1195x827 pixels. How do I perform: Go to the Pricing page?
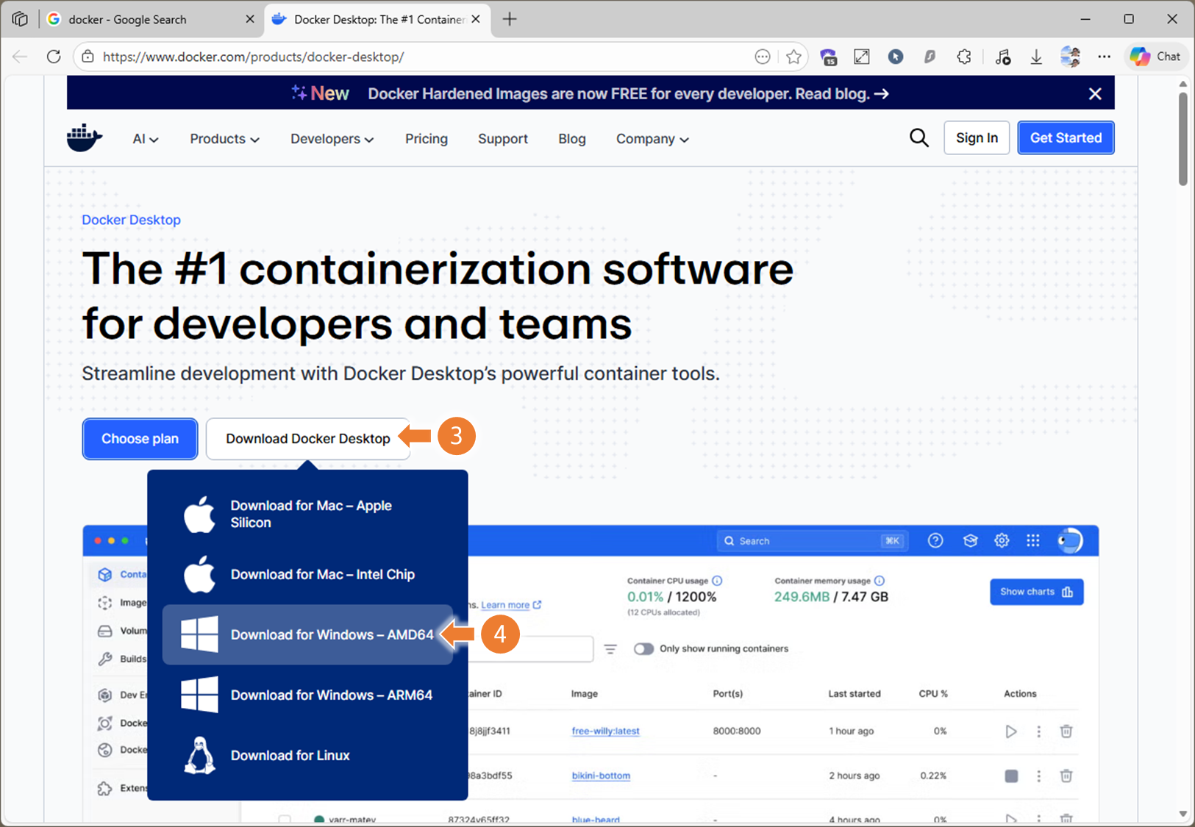(427, 138)
